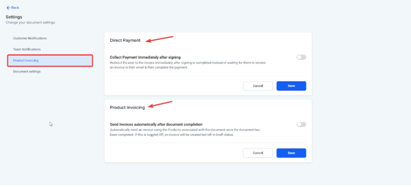Click the 'Send Invoices automatically after document completion' label

(156, 124)
